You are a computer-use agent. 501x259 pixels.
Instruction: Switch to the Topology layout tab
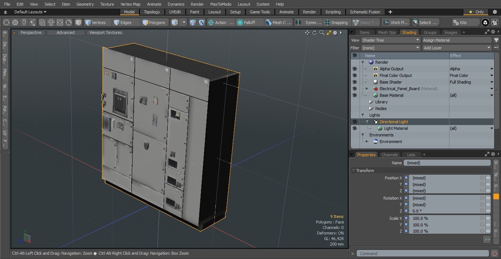(x=152, y=12)
